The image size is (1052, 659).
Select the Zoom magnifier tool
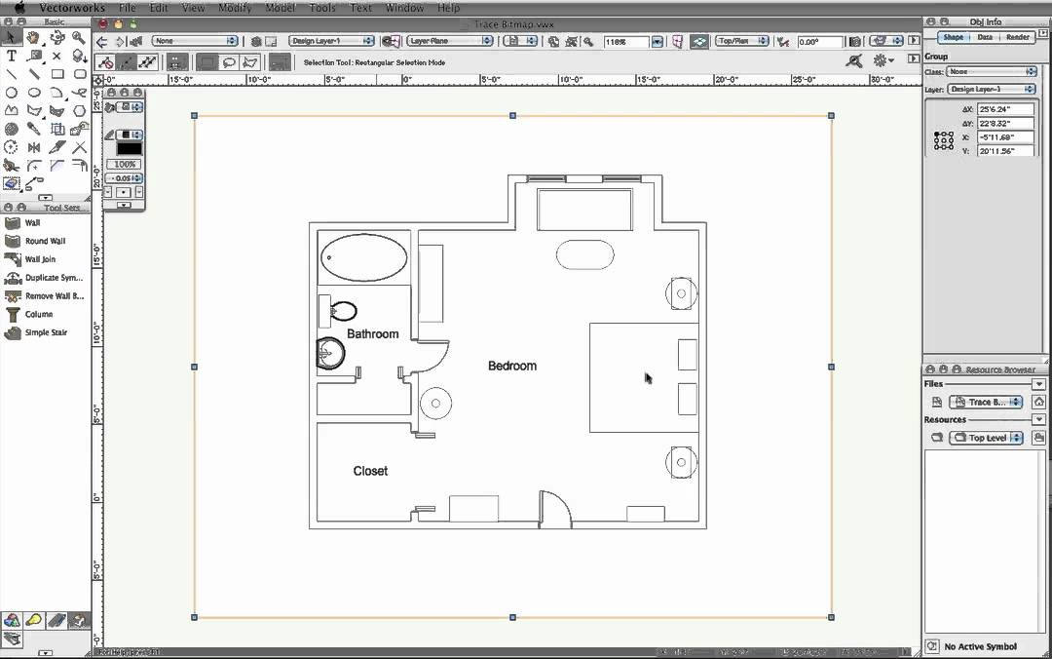tap(79, 38)
